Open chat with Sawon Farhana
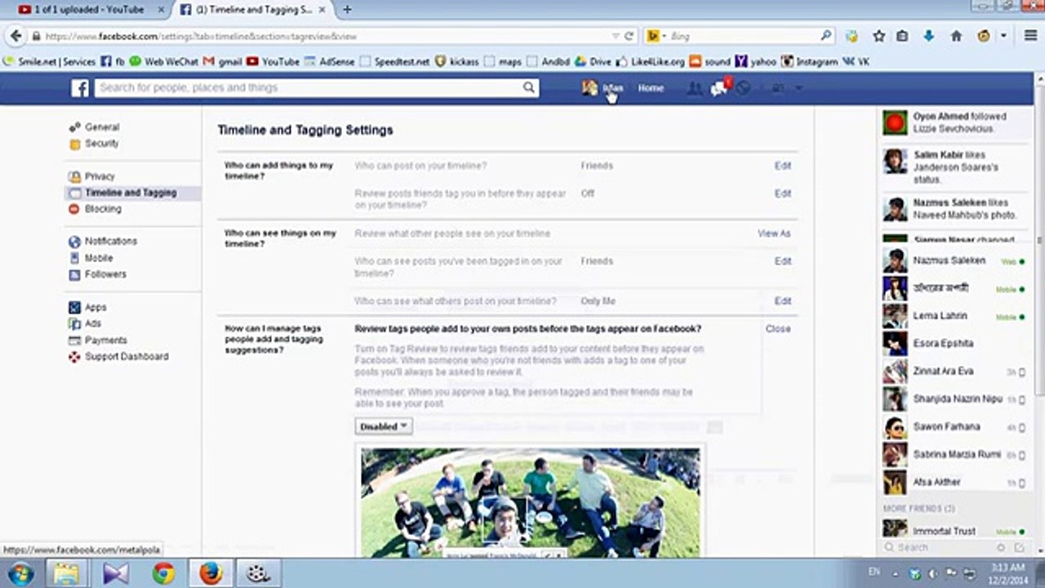1045x588 pixels. [953, 427]
